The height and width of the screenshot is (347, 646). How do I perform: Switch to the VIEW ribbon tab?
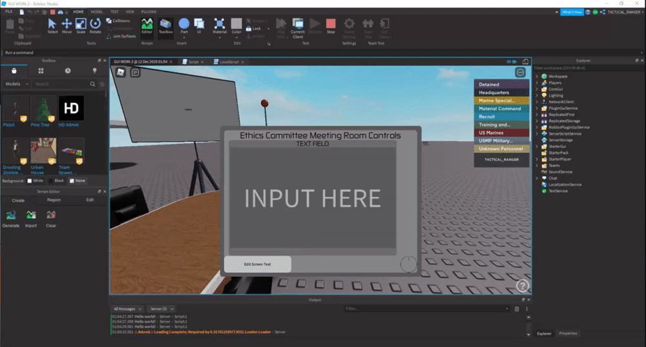130,12
